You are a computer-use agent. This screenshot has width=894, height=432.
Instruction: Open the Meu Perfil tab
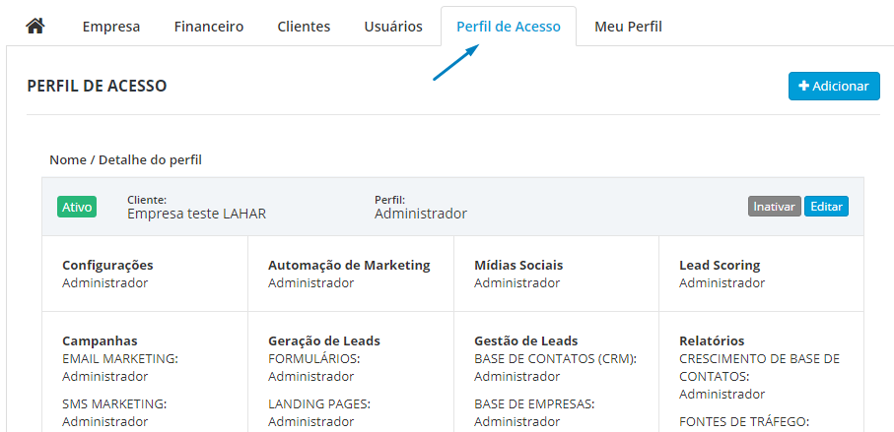pos(628,27)
